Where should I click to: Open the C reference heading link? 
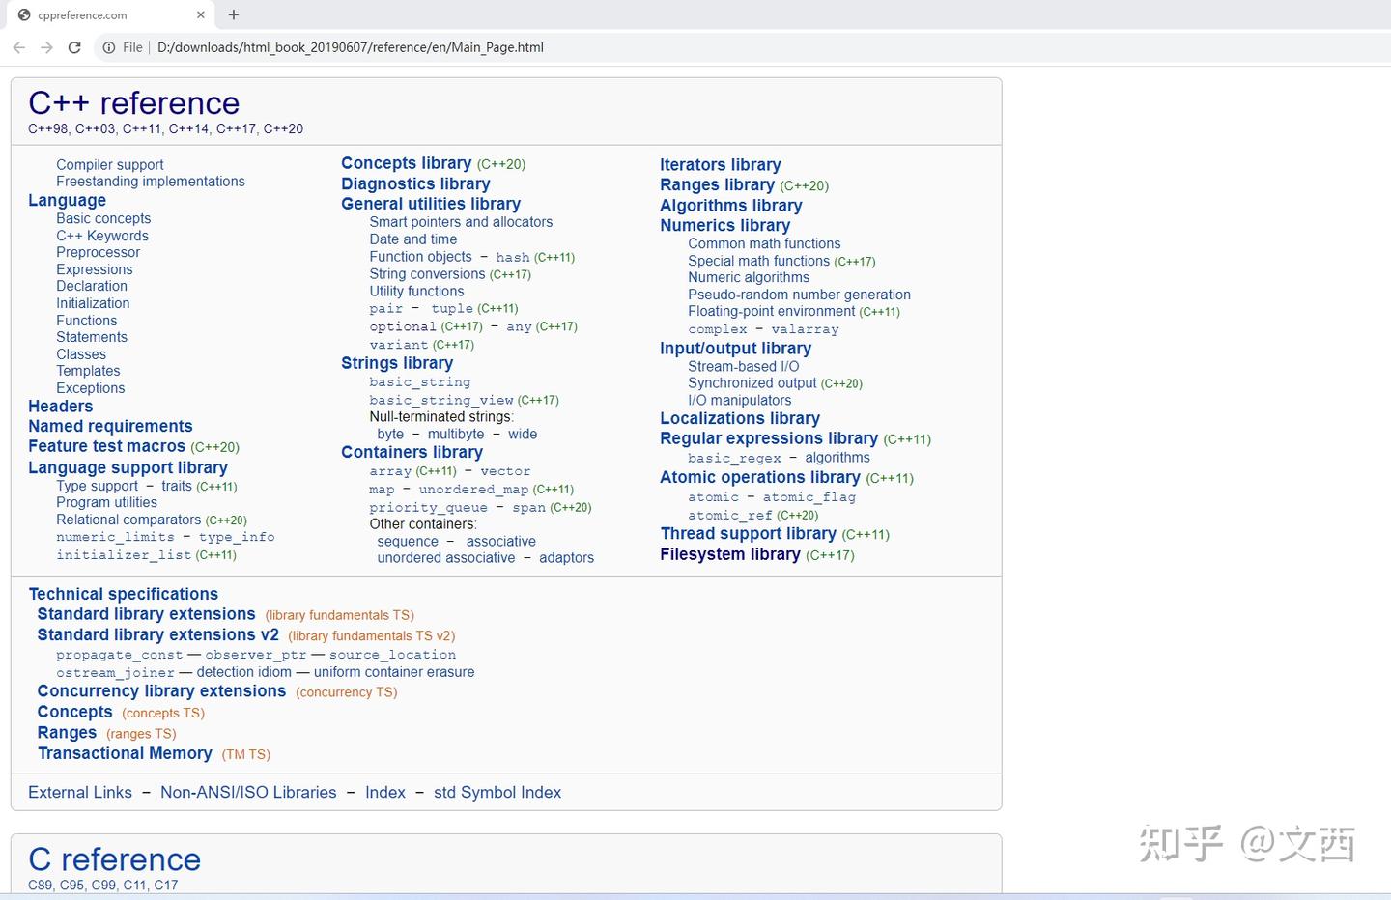[115, 859]
